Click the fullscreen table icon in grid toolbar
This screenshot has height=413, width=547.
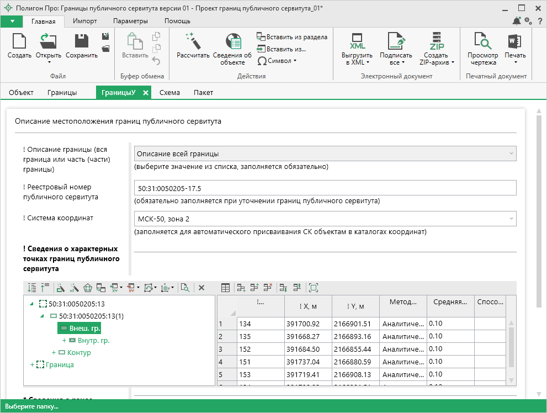pos(314,288)
